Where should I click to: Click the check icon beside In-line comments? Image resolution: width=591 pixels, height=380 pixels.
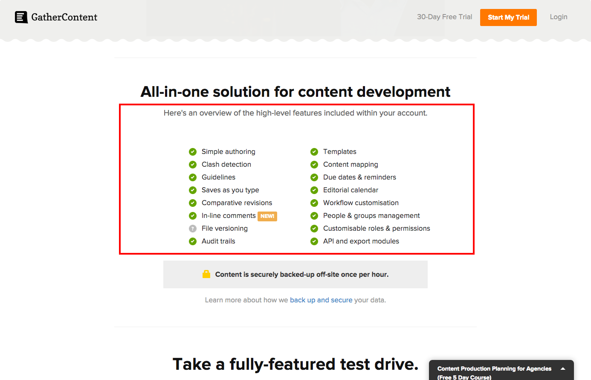point(193,216)
